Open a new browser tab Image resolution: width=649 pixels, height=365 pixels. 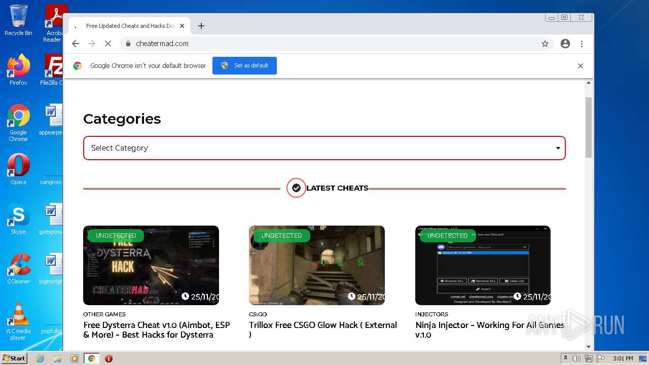(201, 26)
